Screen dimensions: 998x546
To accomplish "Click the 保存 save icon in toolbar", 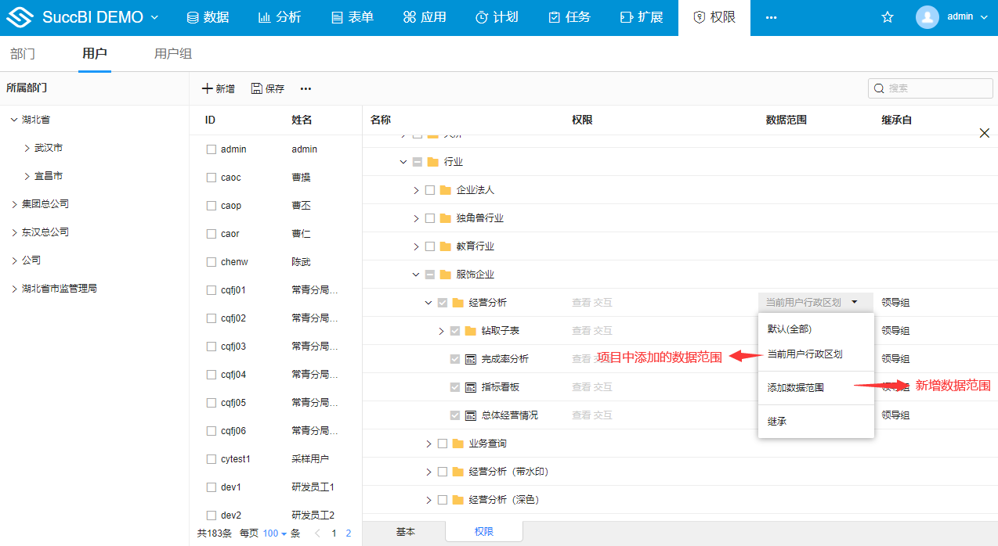I will click(x=256, y=88).
